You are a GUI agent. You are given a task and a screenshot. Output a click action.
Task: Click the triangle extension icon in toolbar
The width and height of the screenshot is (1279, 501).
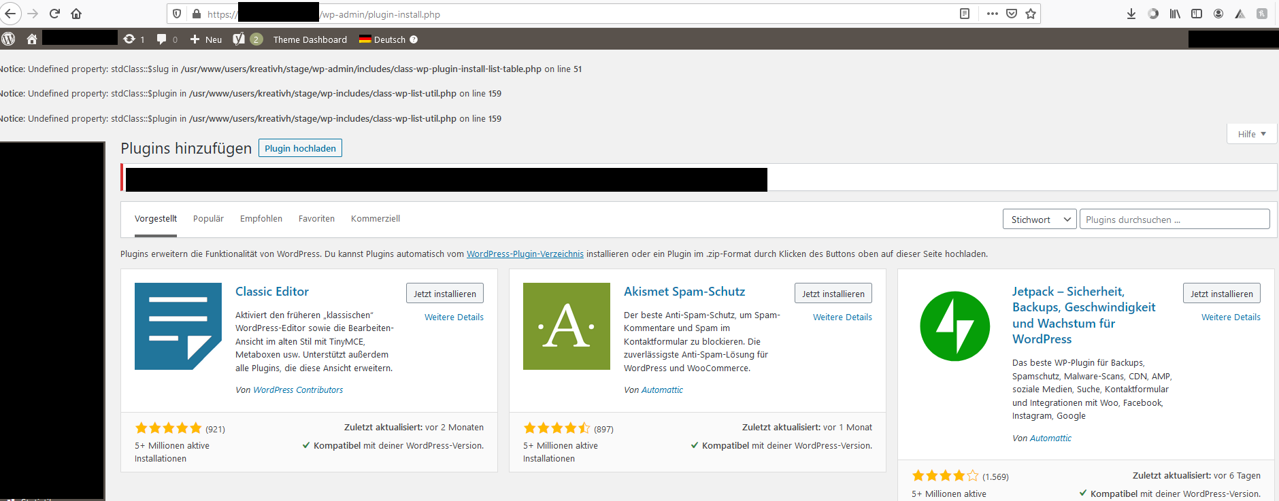point(1240,14)
